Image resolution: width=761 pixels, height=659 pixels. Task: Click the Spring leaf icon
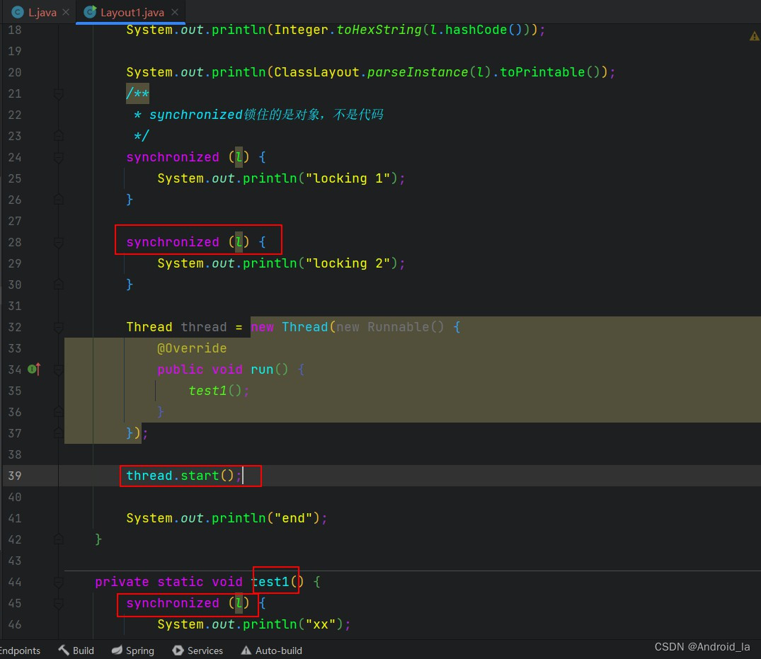(x=118, y=650)
